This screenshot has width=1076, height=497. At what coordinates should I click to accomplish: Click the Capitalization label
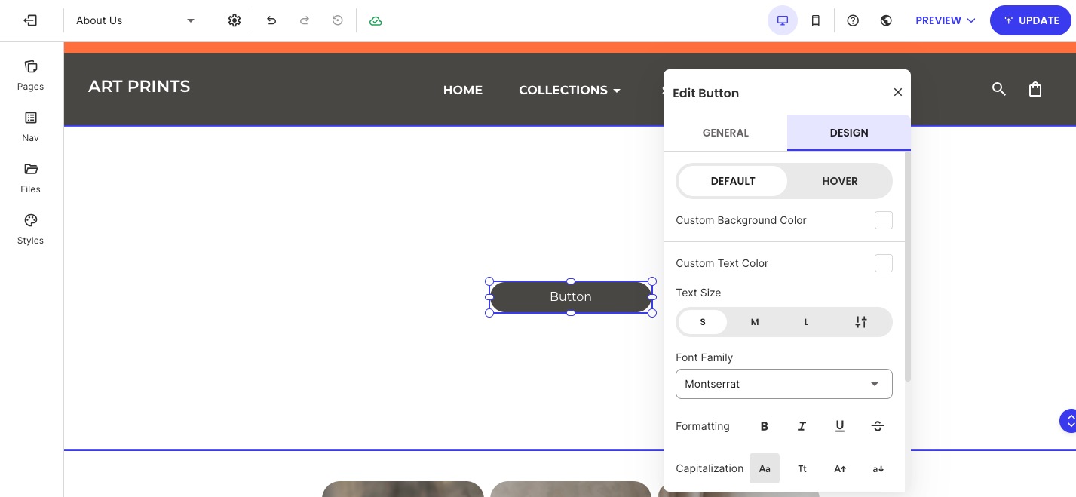(x=710, y=468)
